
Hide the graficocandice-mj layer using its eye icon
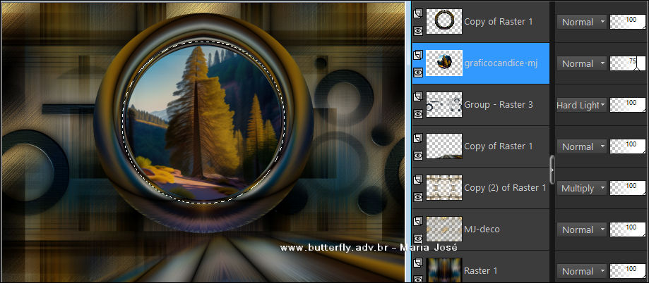pos(418,73)
